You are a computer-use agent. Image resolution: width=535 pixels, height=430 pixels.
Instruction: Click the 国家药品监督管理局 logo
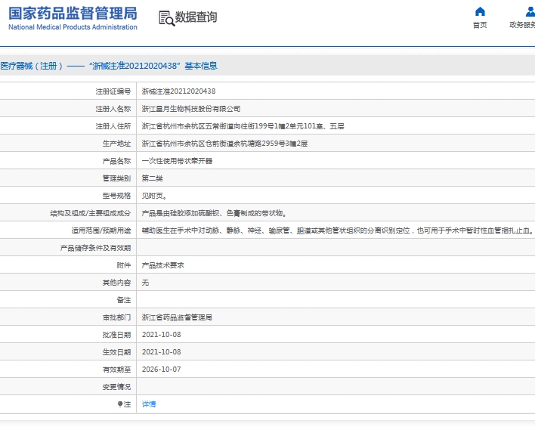pos(73,14)
